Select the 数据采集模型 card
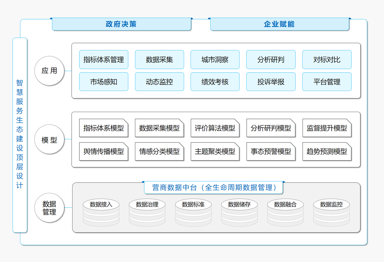The image size is (384, 262). tap(159, 128)
